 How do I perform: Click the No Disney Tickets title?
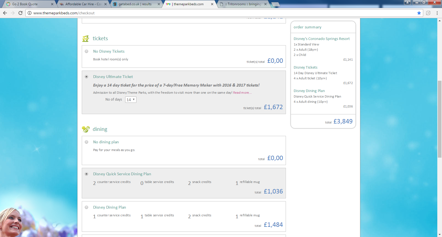click(x=109, y=51)
